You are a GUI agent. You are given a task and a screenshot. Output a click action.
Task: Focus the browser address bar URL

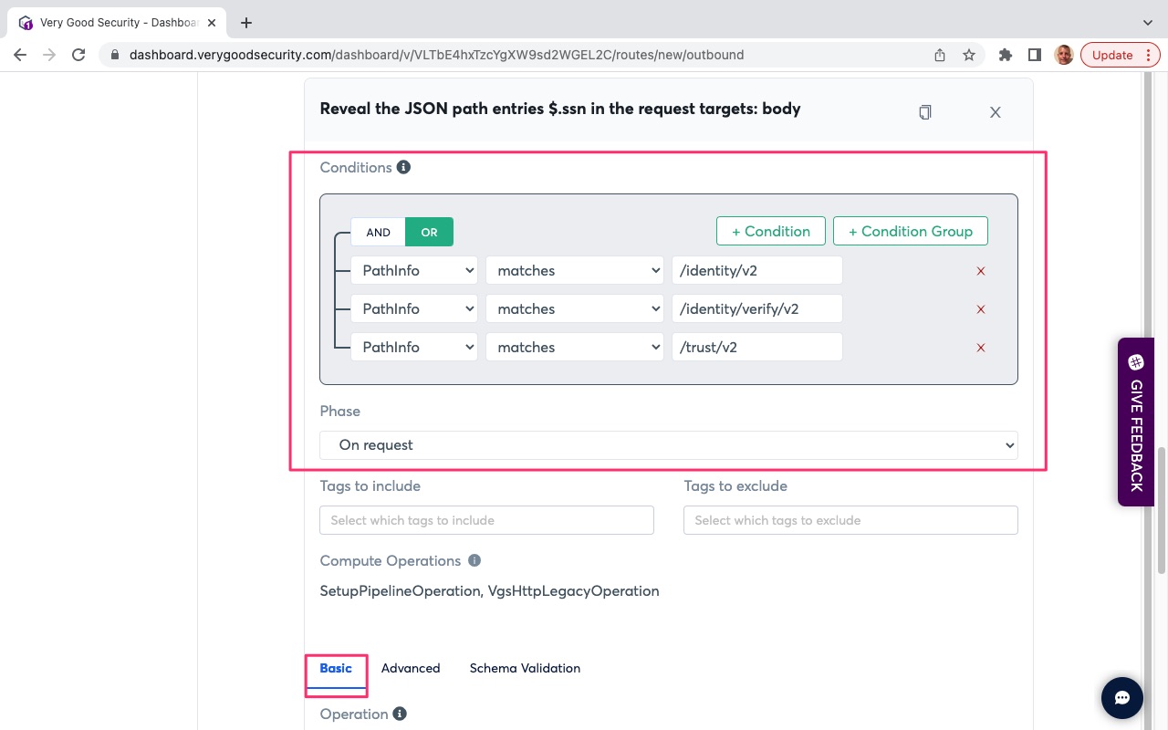tap(436, 55)
